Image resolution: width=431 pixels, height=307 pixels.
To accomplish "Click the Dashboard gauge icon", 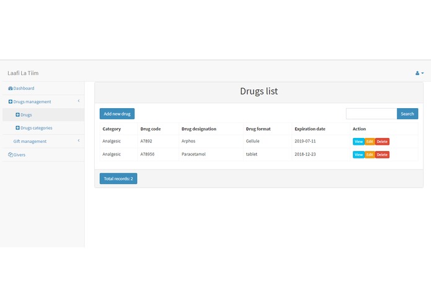I will click(11, 88).
